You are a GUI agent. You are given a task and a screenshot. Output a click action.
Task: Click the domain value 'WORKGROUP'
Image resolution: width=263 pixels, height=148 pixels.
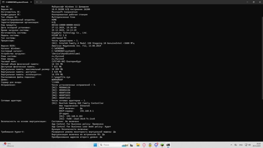coord(57,80)
